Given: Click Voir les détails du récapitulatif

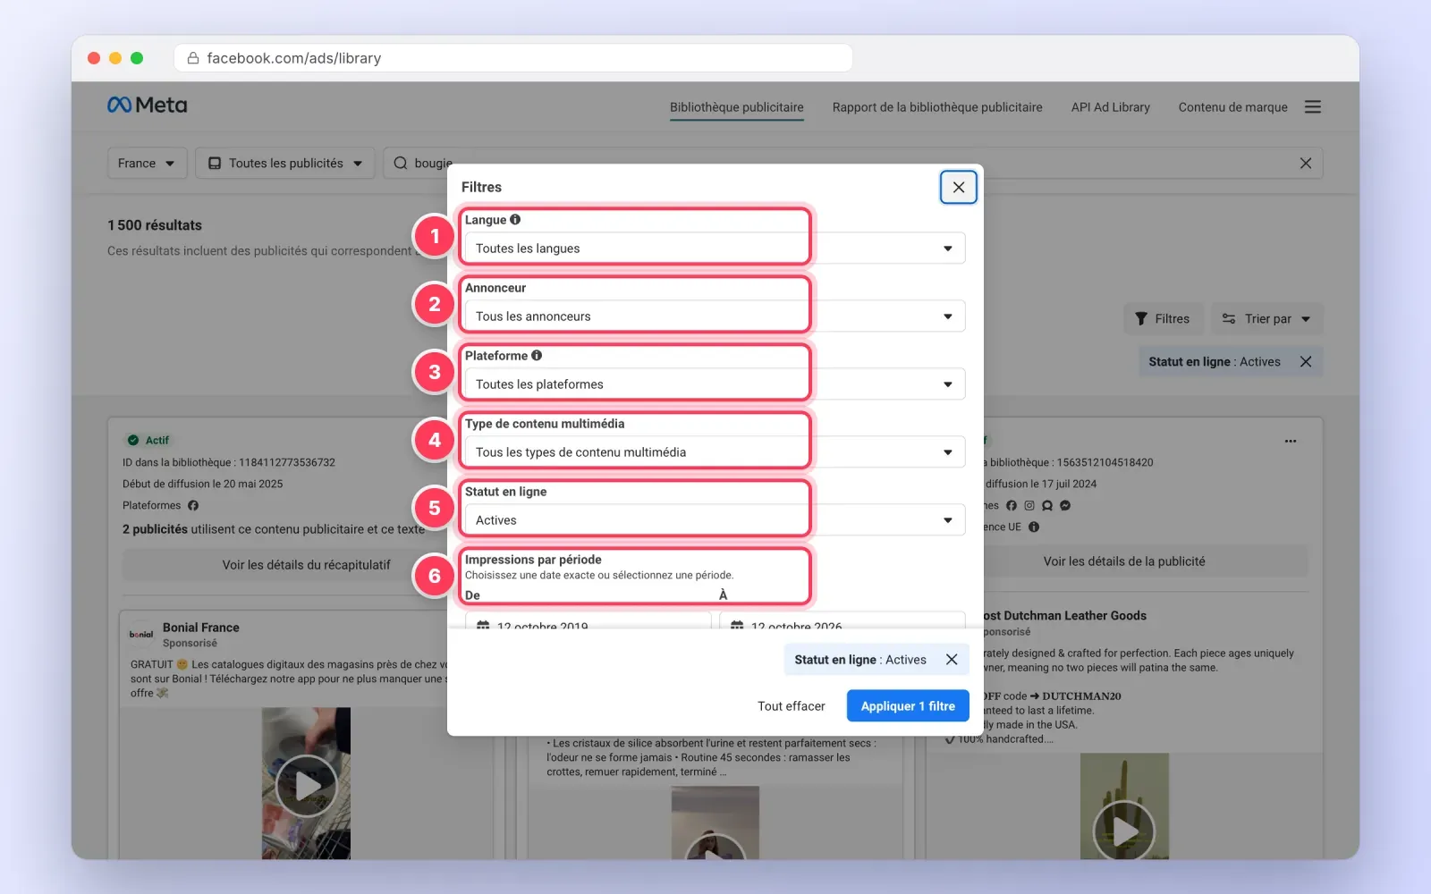Looking at the screenshot, I should pyautogui.click(x=307, y=565).
